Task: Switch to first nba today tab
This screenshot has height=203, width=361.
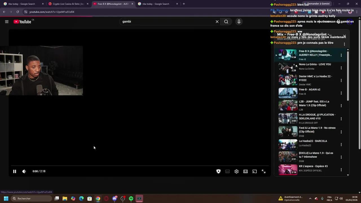Action: (x=22, y=4)
